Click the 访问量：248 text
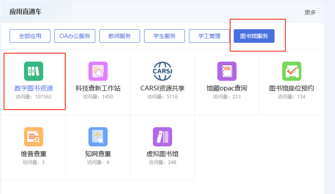The width and height of the screenshot is (335, 194). point(162,162)
